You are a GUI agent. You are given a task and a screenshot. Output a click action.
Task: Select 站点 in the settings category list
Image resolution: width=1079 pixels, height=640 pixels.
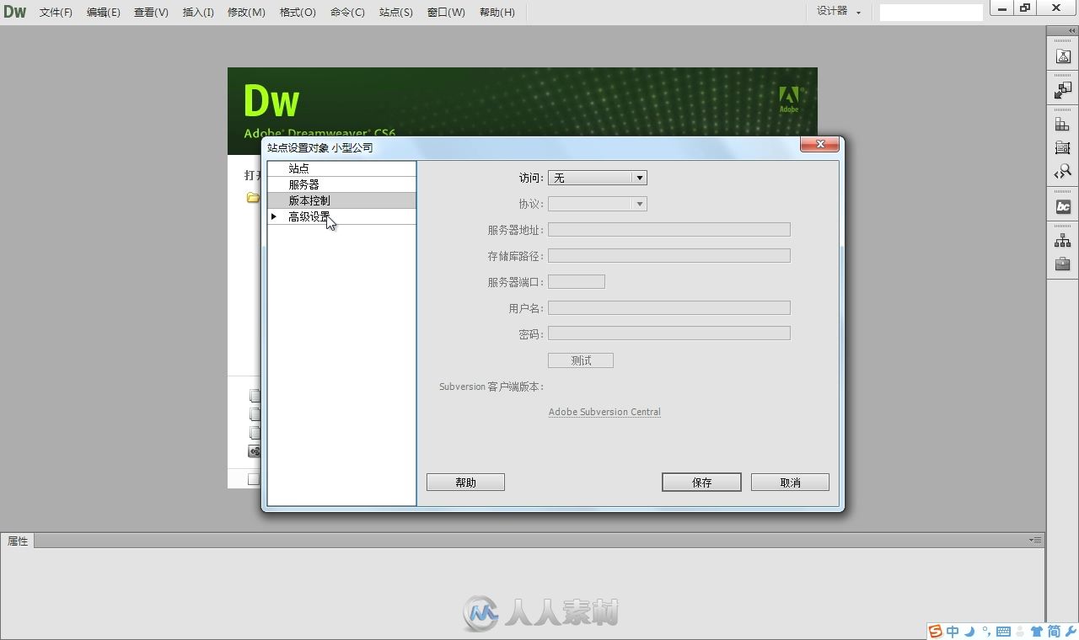(x=341, y=168)
